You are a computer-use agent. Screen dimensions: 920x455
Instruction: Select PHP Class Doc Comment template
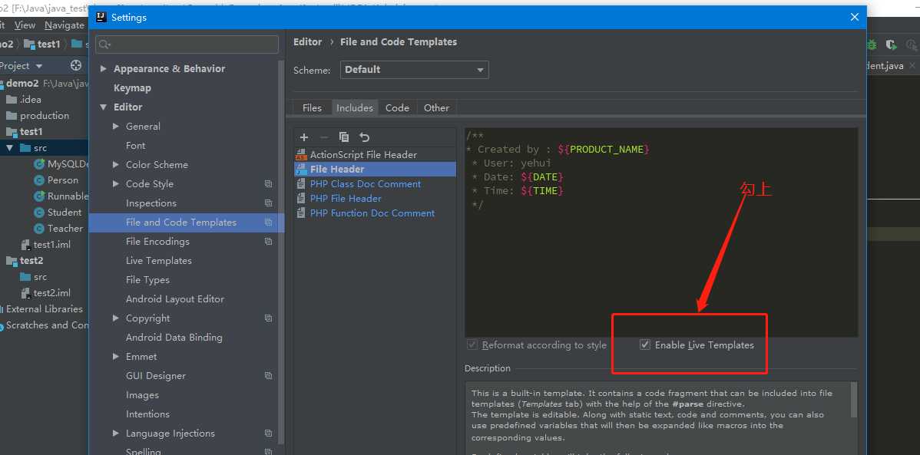coord(365,183)
